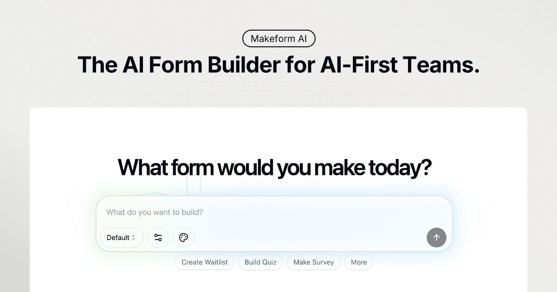557x292 pixels.
Task: Choose the Make Survey option
Action: [313, 262]
